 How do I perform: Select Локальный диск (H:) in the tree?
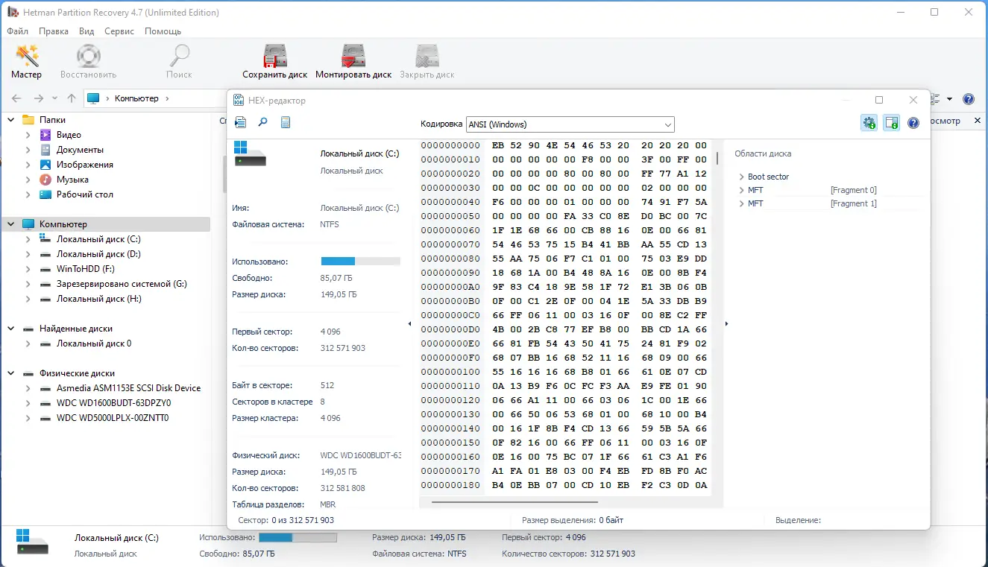[98, 299]
